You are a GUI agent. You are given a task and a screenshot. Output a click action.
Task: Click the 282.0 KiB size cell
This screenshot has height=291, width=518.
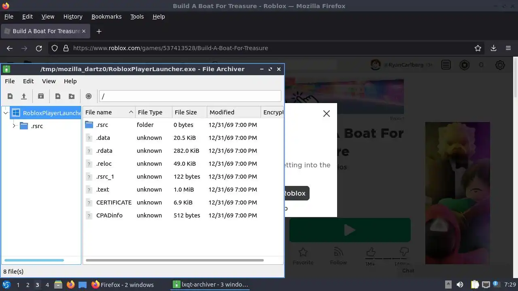[x=186, y=151]
